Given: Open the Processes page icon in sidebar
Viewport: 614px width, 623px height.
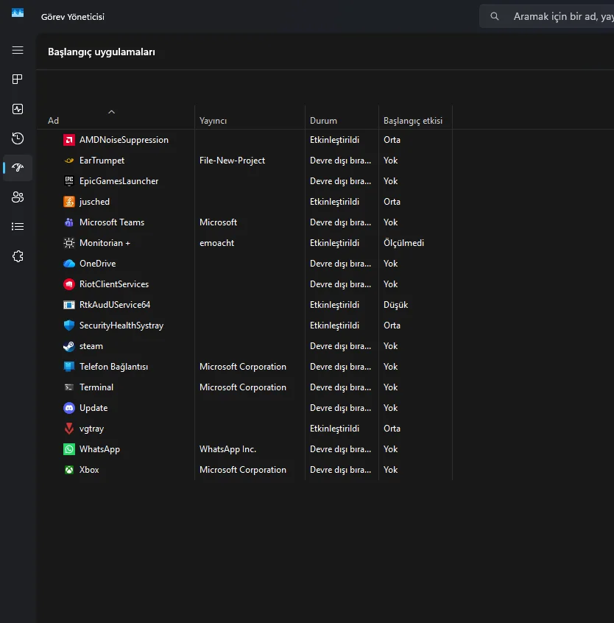Looking at the screenshot, I should click(18, 80).
